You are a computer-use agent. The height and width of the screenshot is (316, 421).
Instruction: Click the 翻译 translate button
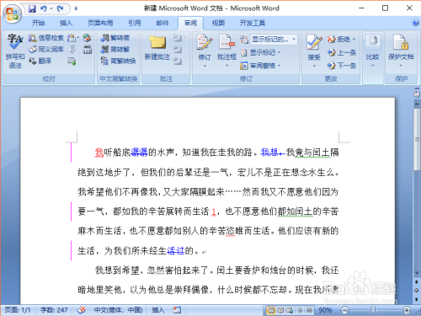[40, 61]
